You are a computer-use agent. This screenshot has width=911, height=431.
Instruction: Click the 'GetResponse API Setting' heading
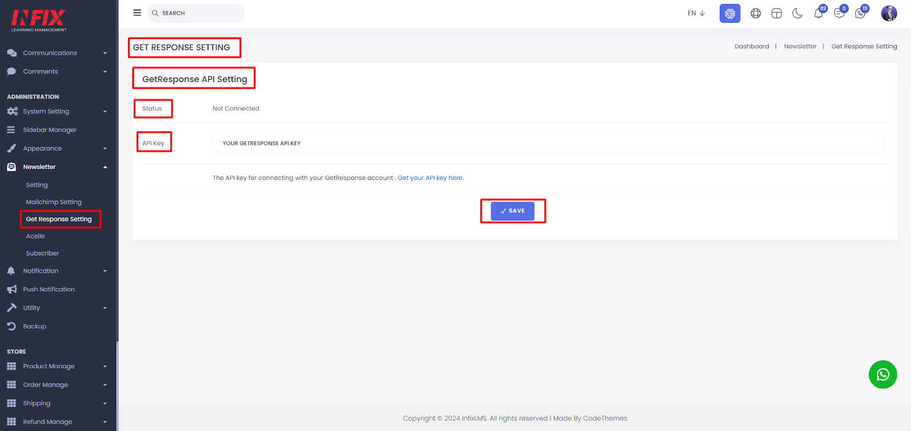(x=195, y=79)
